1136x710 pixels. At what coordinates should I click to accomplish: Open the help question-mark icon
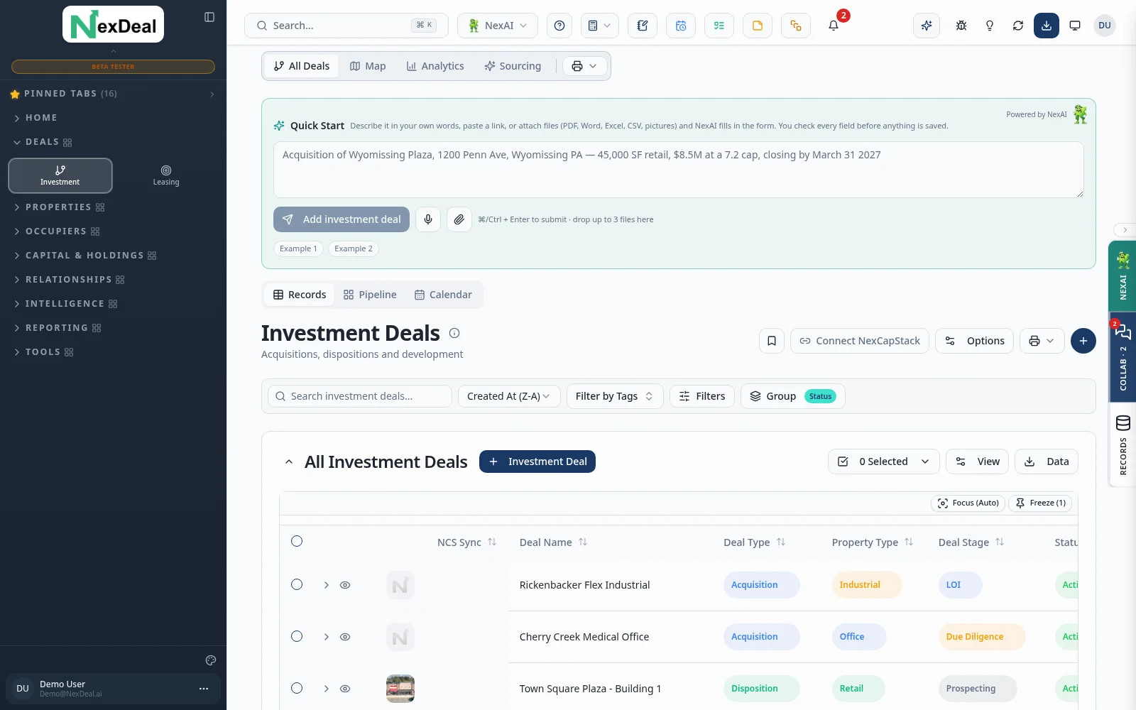[559, 26]
